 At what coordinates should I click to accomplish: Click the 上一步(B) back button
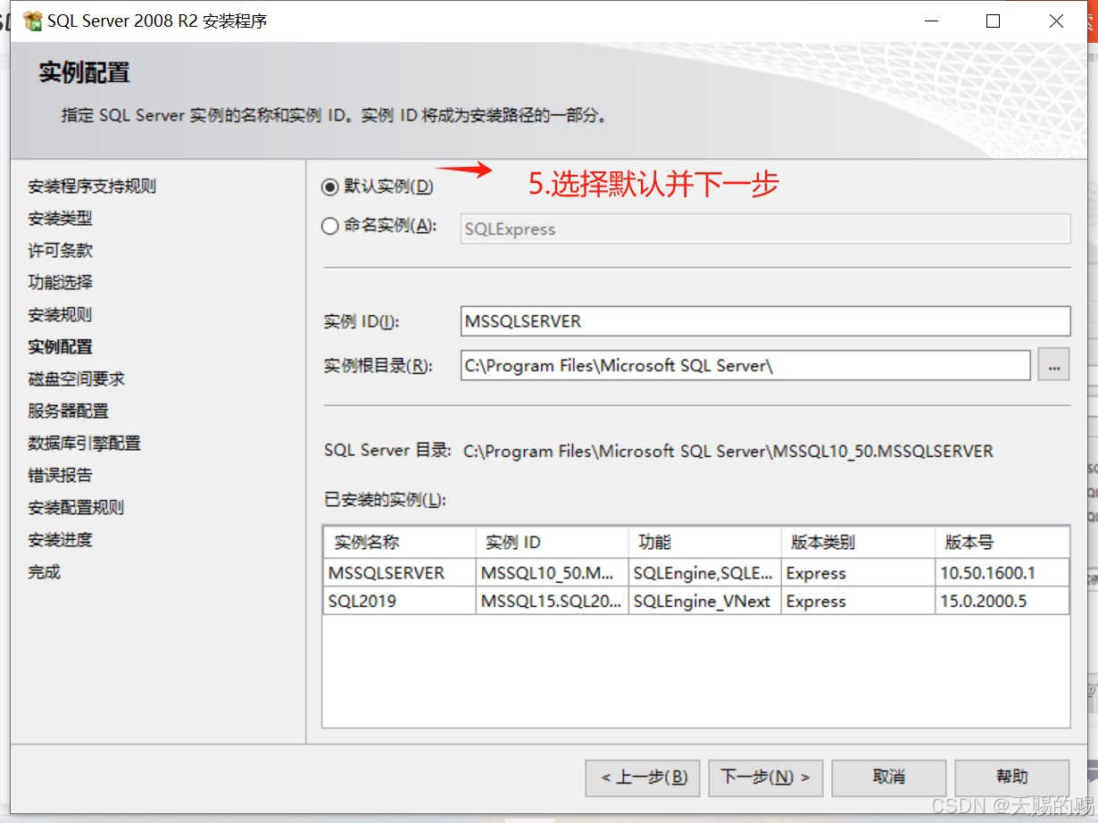(x=643, y=777)
